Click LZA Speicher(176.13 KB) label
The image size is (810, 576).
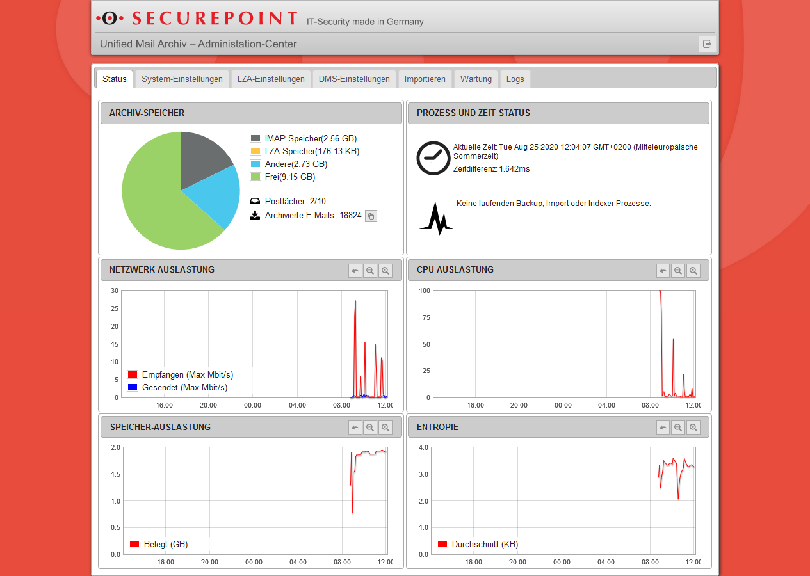click(312, 151)
